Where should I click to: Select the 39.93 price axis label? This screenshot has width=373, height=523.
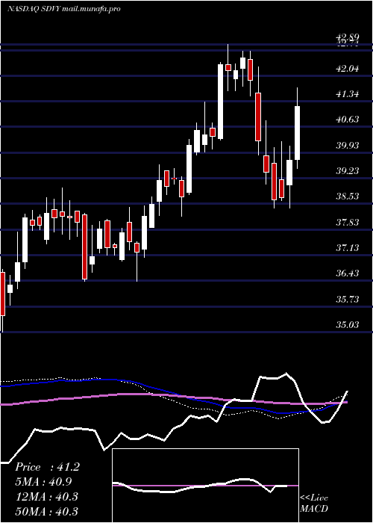(348, 145)
